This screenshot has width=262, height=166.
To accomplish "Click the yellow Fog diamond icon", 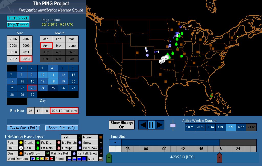I will click(21, 143).
